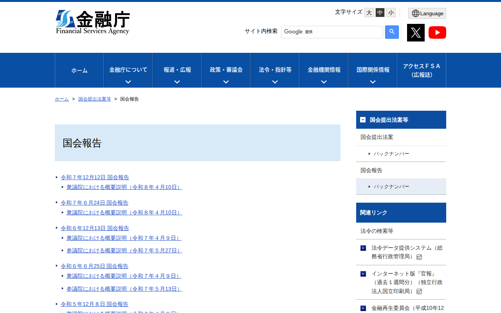Open 参議院における概要説明（令和７年５月27日）
501x313 pixels.
pos(124,250)
